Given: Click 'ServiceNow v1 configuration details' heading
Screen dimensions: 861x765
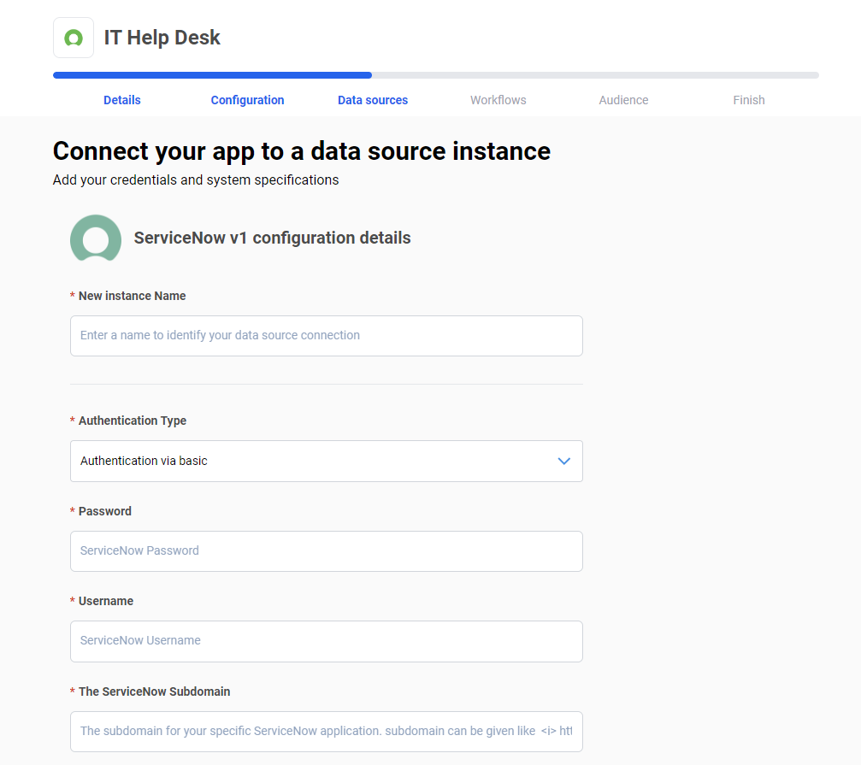Looking at the screenshot, I should 273,238.
